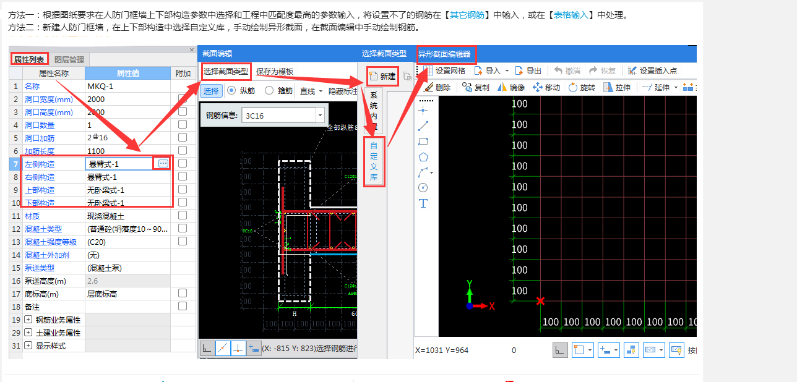Close the properties panel with x
This screenshot has width=797, height=382.
click(x=191, y=49)
